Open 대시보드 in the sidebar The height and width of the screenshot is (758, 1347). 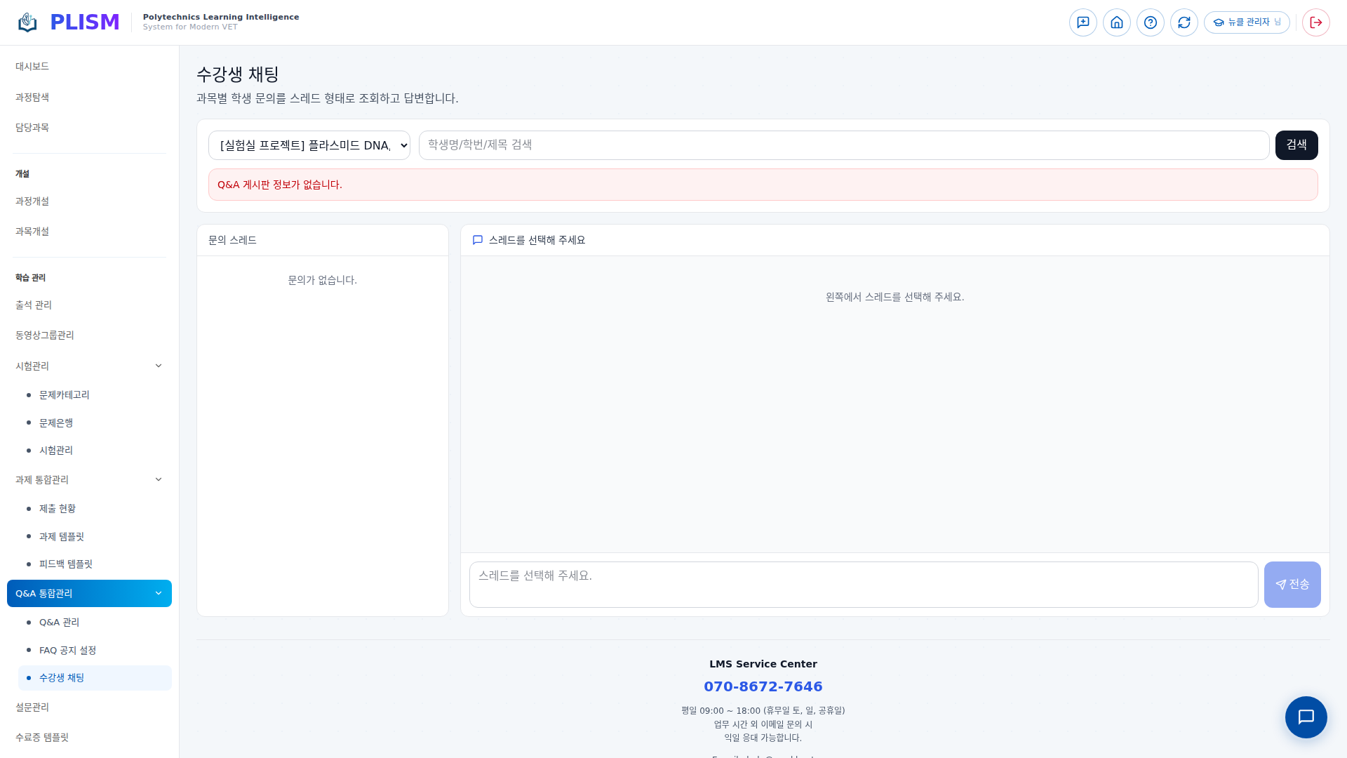[32, 66]
